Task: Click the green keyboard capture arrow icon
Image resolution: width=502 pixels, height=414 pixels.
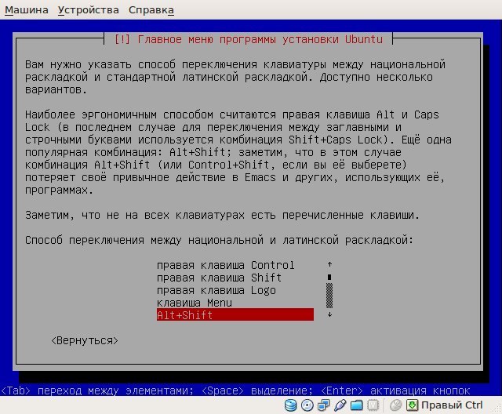Action: (x=412, y=405)
